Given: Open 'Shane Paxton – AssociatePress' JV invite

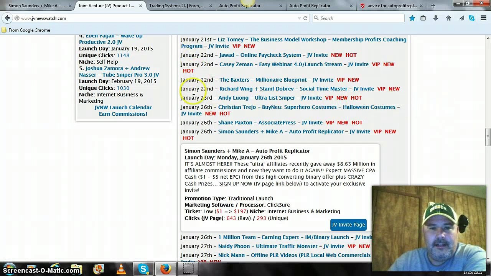Looking at the screenshot, I should [270, 122].
